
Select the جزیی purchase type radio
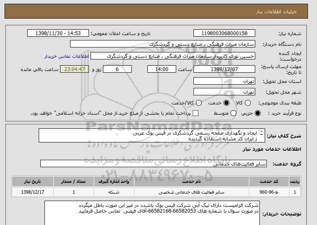[258, 113]
